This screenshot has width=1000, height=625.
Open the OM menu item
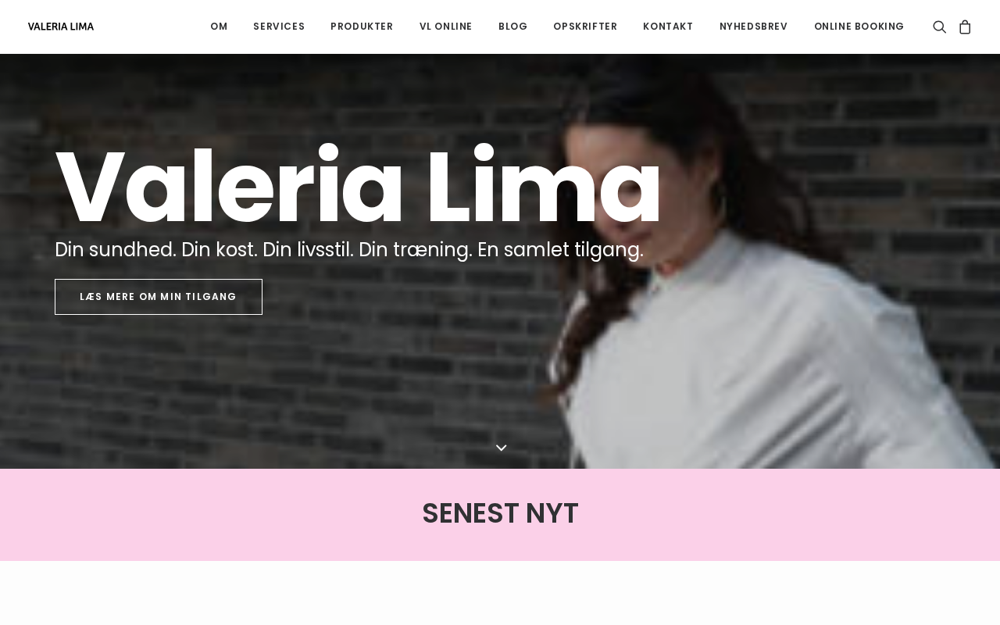pyautogui.click(x=219, y=27)
